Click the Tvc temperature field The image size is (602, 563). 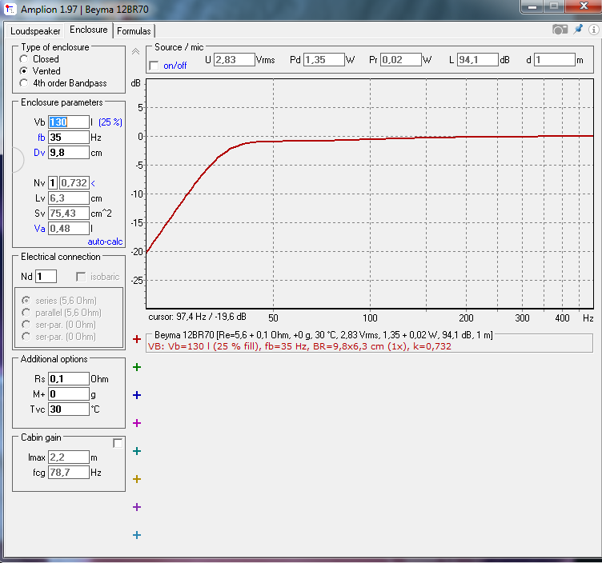pos(69,409)
